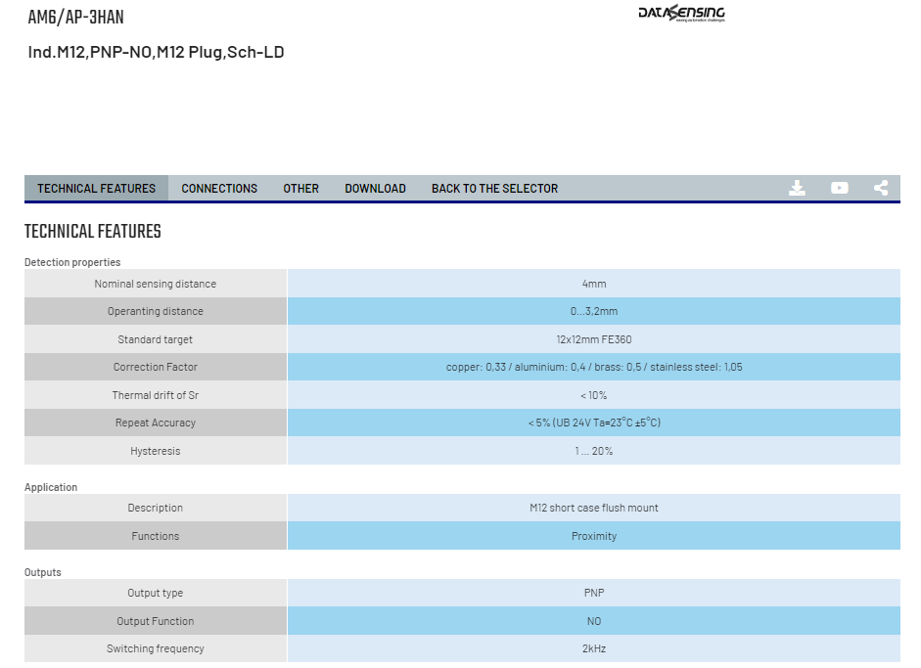Image resolution: width=921 pixels, height=668 pixels.
Task: Select the Other tab
Action: (300, 189)
